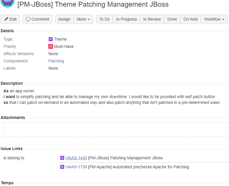The image size is (229, 186).
Task: Click the Theme type value
Action: click(60, 39)
